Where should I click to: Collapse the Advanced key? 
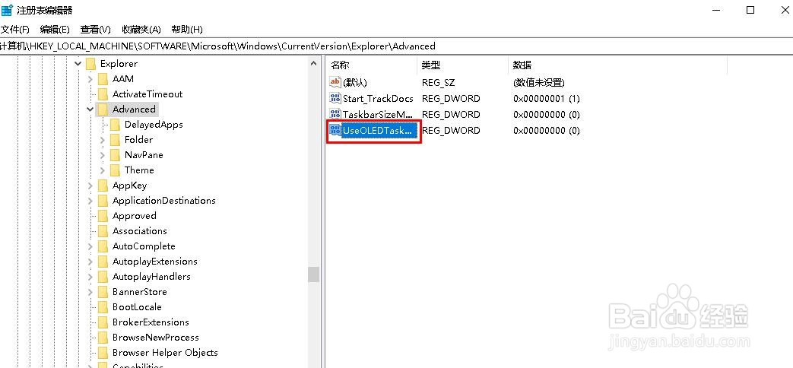coord(90,109)
